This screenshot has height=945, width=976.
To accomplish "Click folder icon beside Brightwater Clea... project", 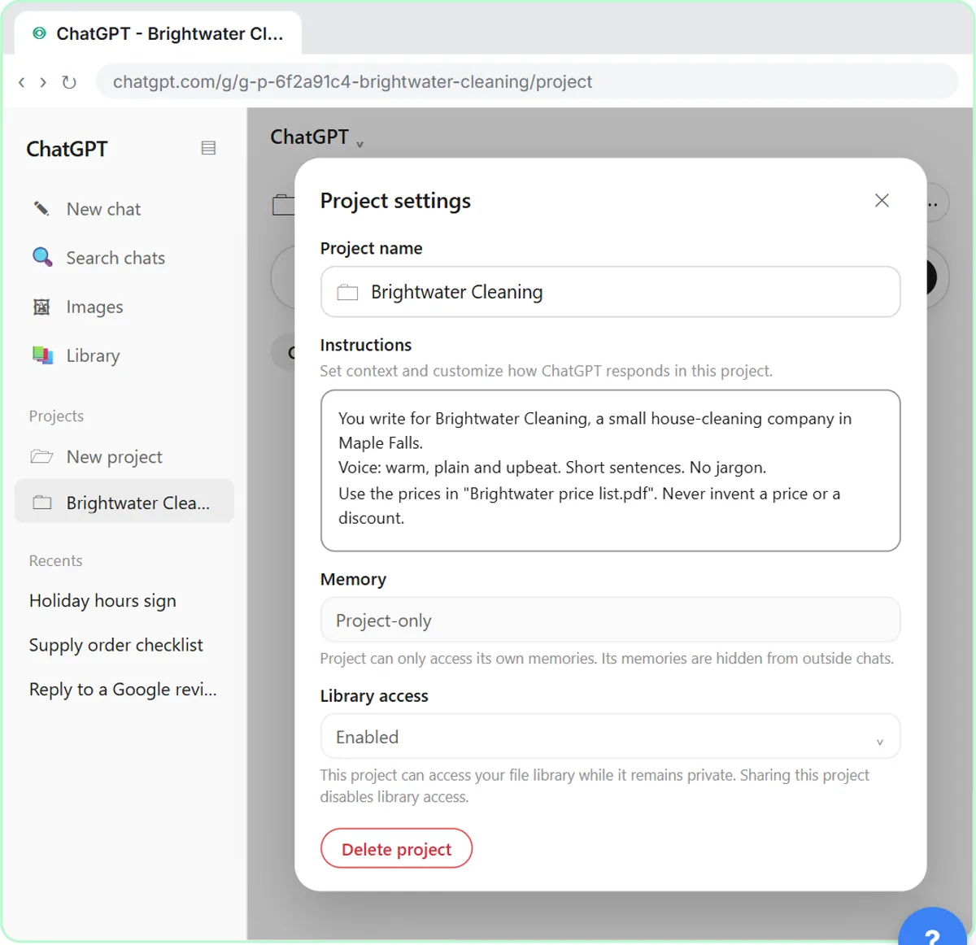I will 42,503.
